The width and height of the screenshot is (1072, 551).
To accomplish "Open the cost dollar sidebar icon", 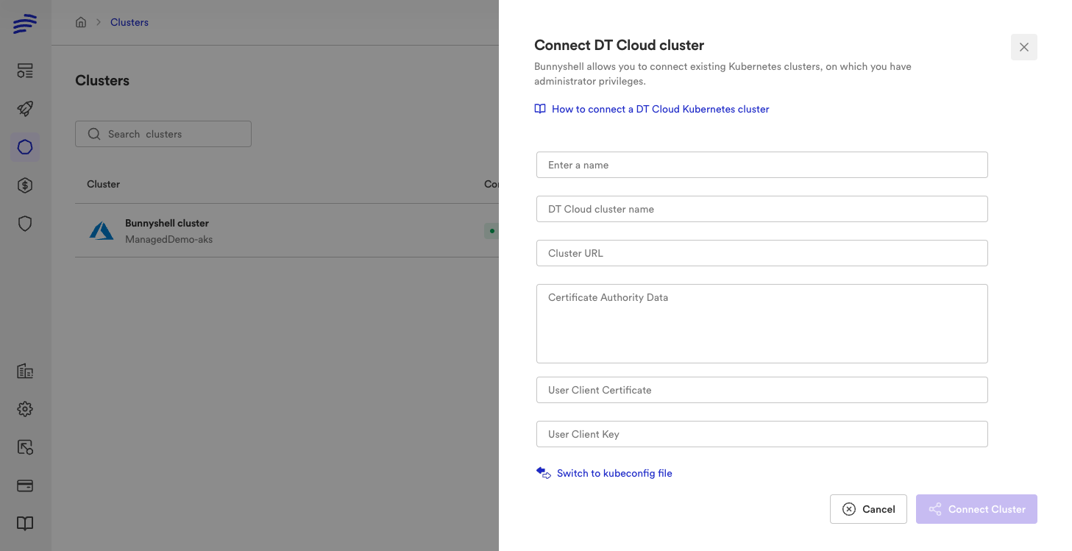I will pyautogui.click(x=25, y=185).
